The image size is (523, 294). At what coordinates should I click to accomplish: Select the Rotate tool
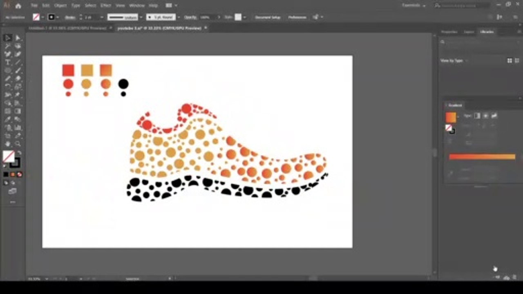(7, 87)
